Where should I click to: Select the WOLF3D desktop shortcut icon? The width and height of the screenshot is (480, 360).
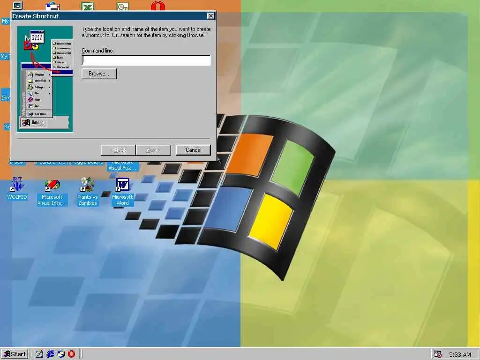click(17, 184)
